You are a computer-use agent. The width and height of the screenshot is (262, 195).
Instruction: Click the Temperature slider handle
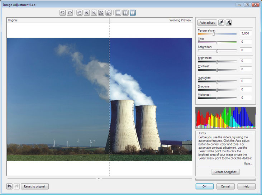(214, 34)
